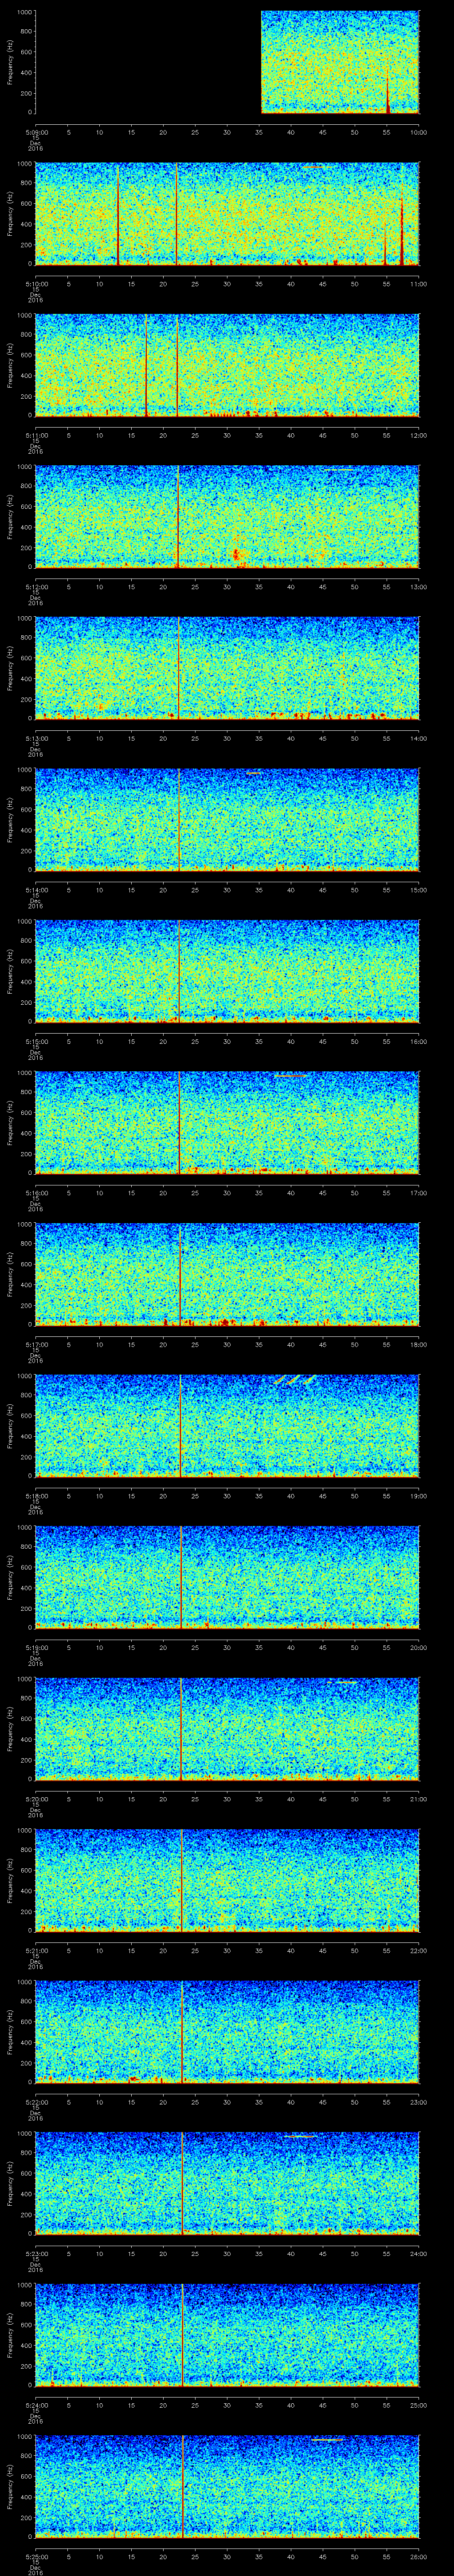This screenshot has height=2576, width=454.
Task: Select the spectrogram panel starting at 5:22:00
Action: pyautogui.click(x=227, y=2032)
